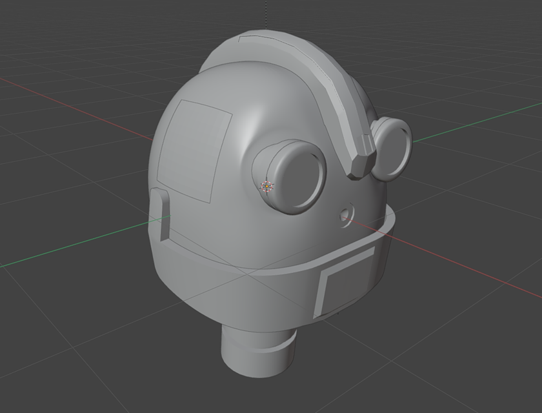Screen dimensions: 542x413
Task: Click the rectangular panel on the forehead
Action: point(194,148)
